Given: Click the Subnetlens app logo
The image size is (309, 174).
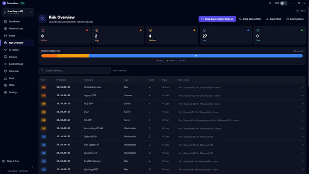Looking at the screenshot, I should [x=4, y=3].
